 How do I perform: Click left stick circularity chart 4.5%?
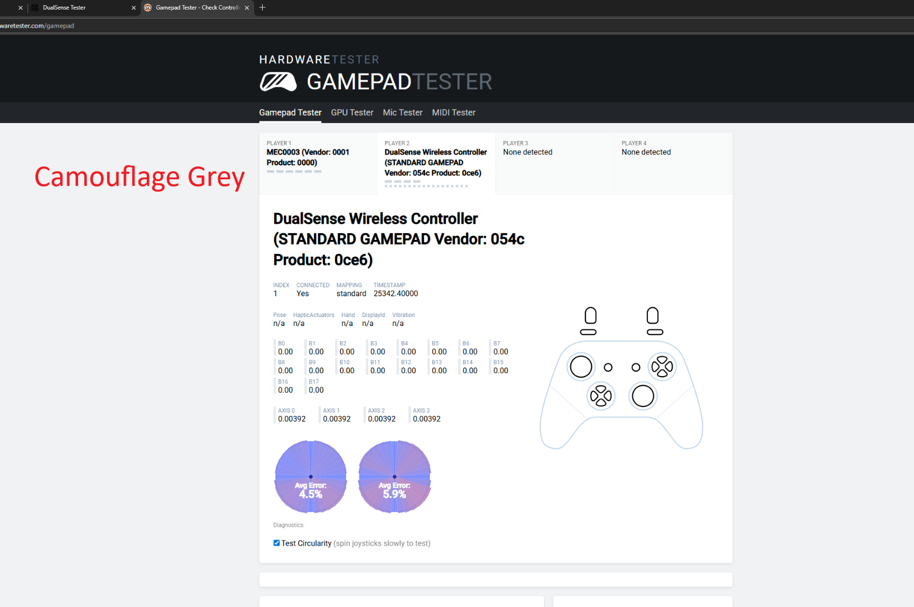click(310, 477)
